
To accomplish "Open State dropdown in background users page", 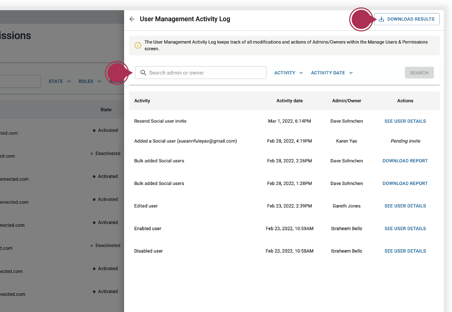I will click(x=60, y=81).
